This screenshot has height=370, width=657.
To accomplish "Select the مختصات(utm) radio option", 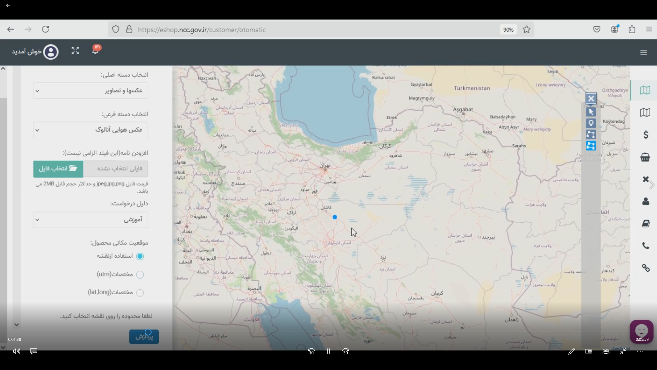I will (x=140, y=274).
